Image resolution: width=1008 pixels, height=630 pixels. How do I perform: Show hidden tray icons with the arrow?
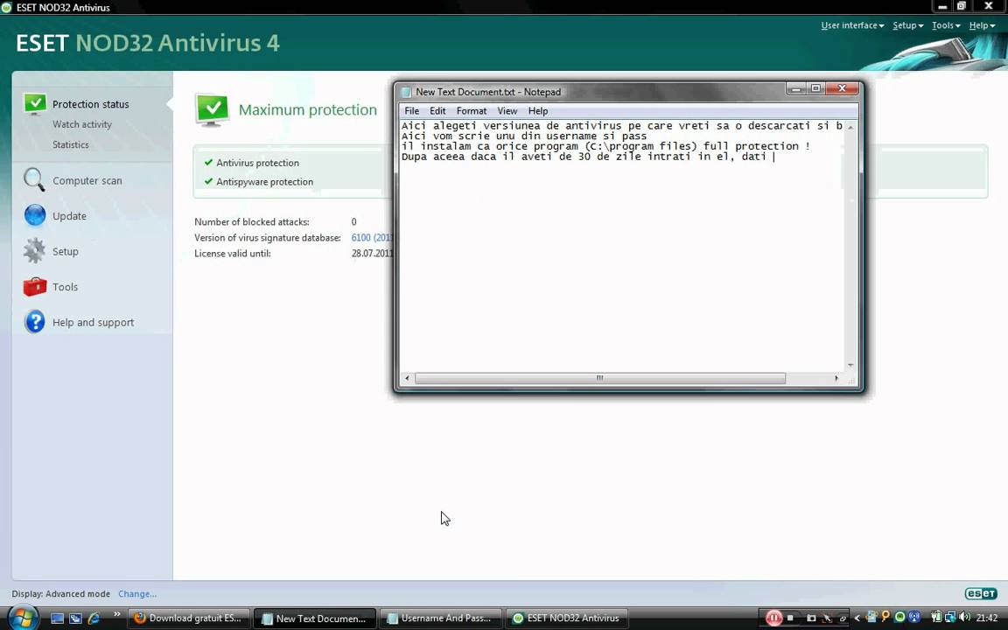[x=857, y=618]
